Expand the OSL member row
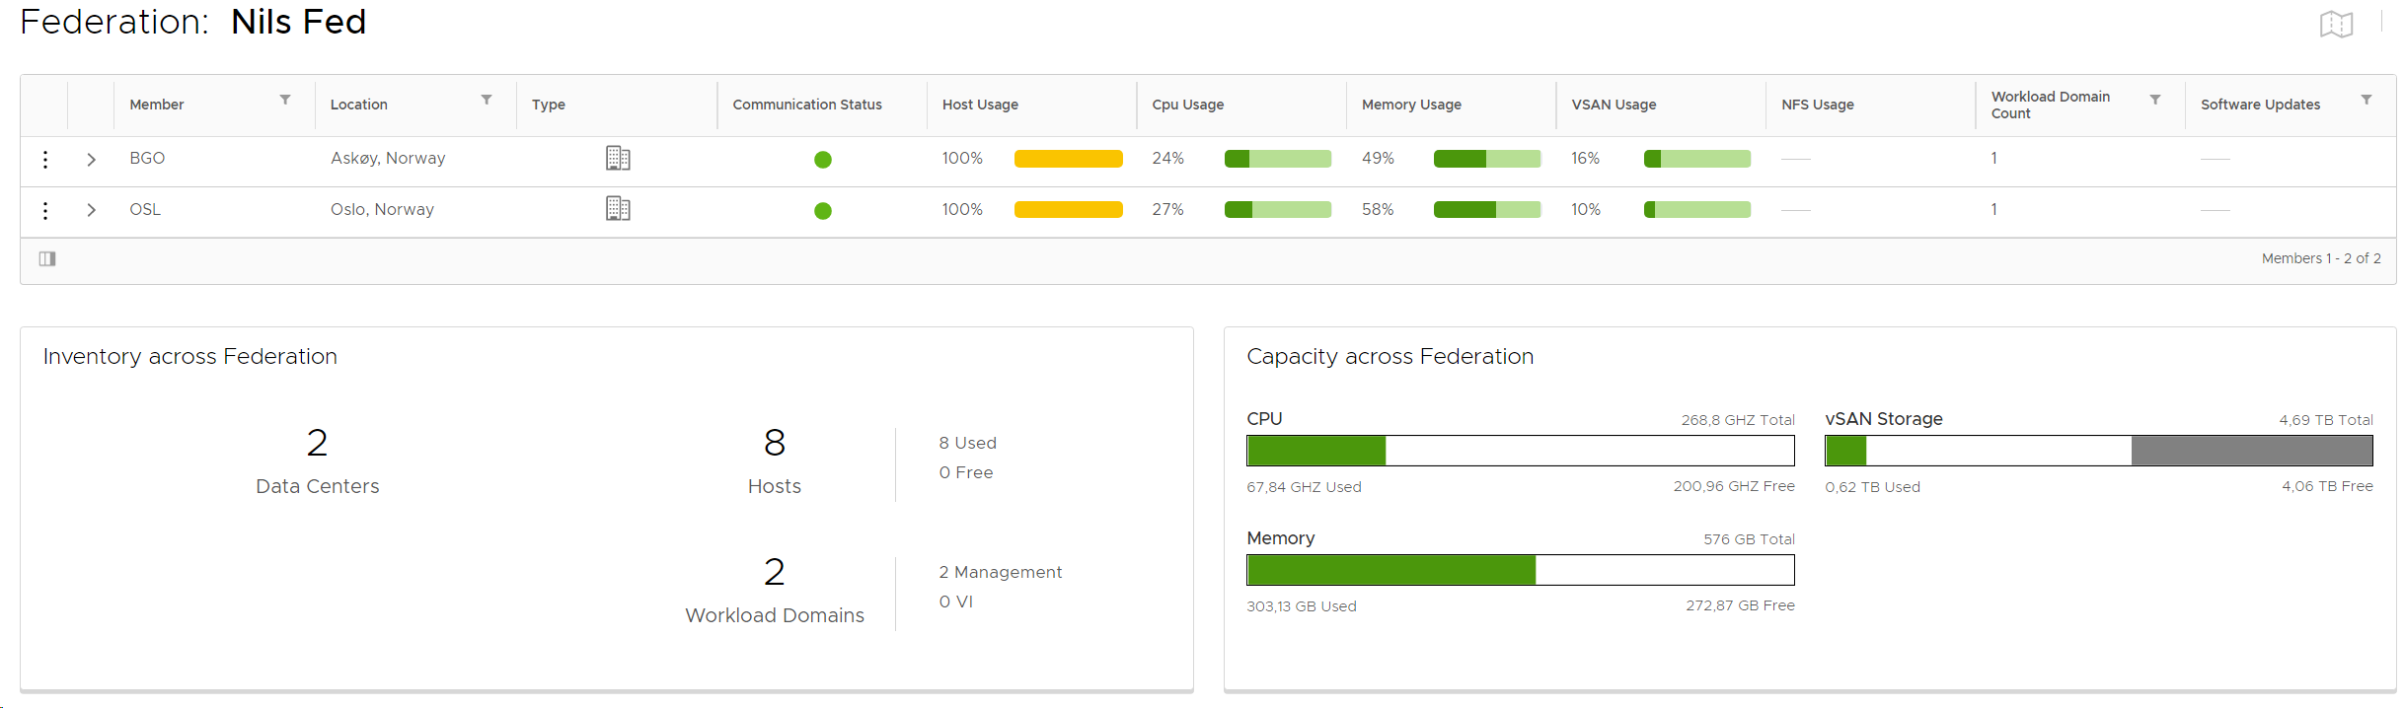The height and width of the screenshot is (708, 2404). [92, 210]
